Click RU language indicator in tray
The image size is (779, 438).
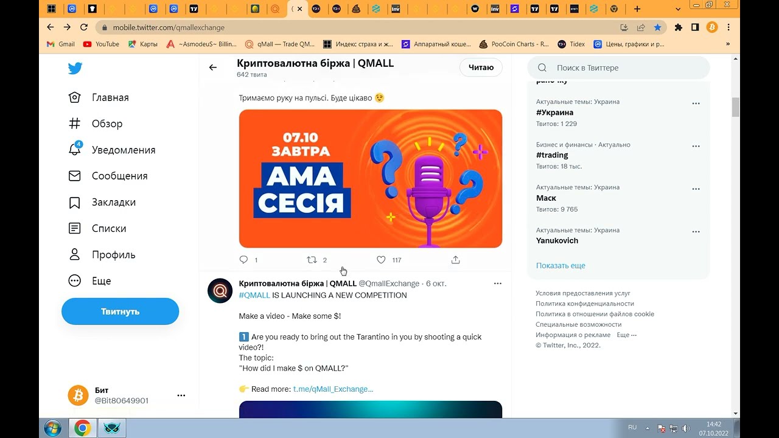coord(632,428)
